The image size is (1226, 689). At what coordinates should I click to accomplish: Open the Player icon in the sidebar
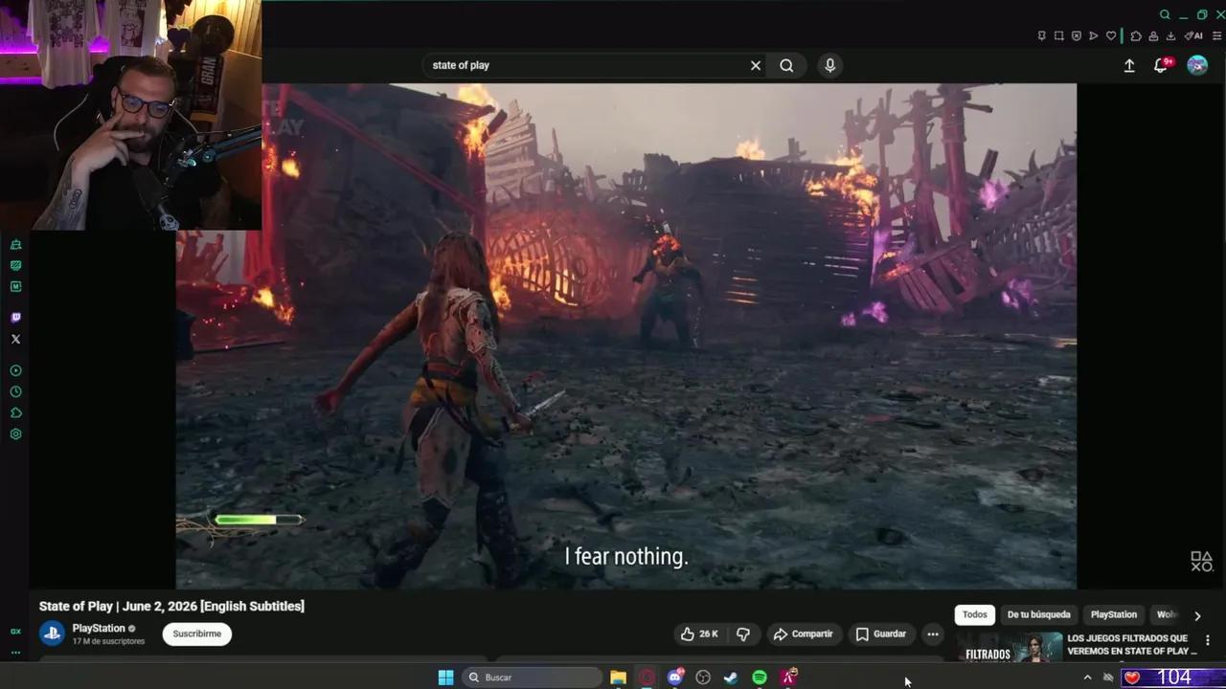point(15,370)
